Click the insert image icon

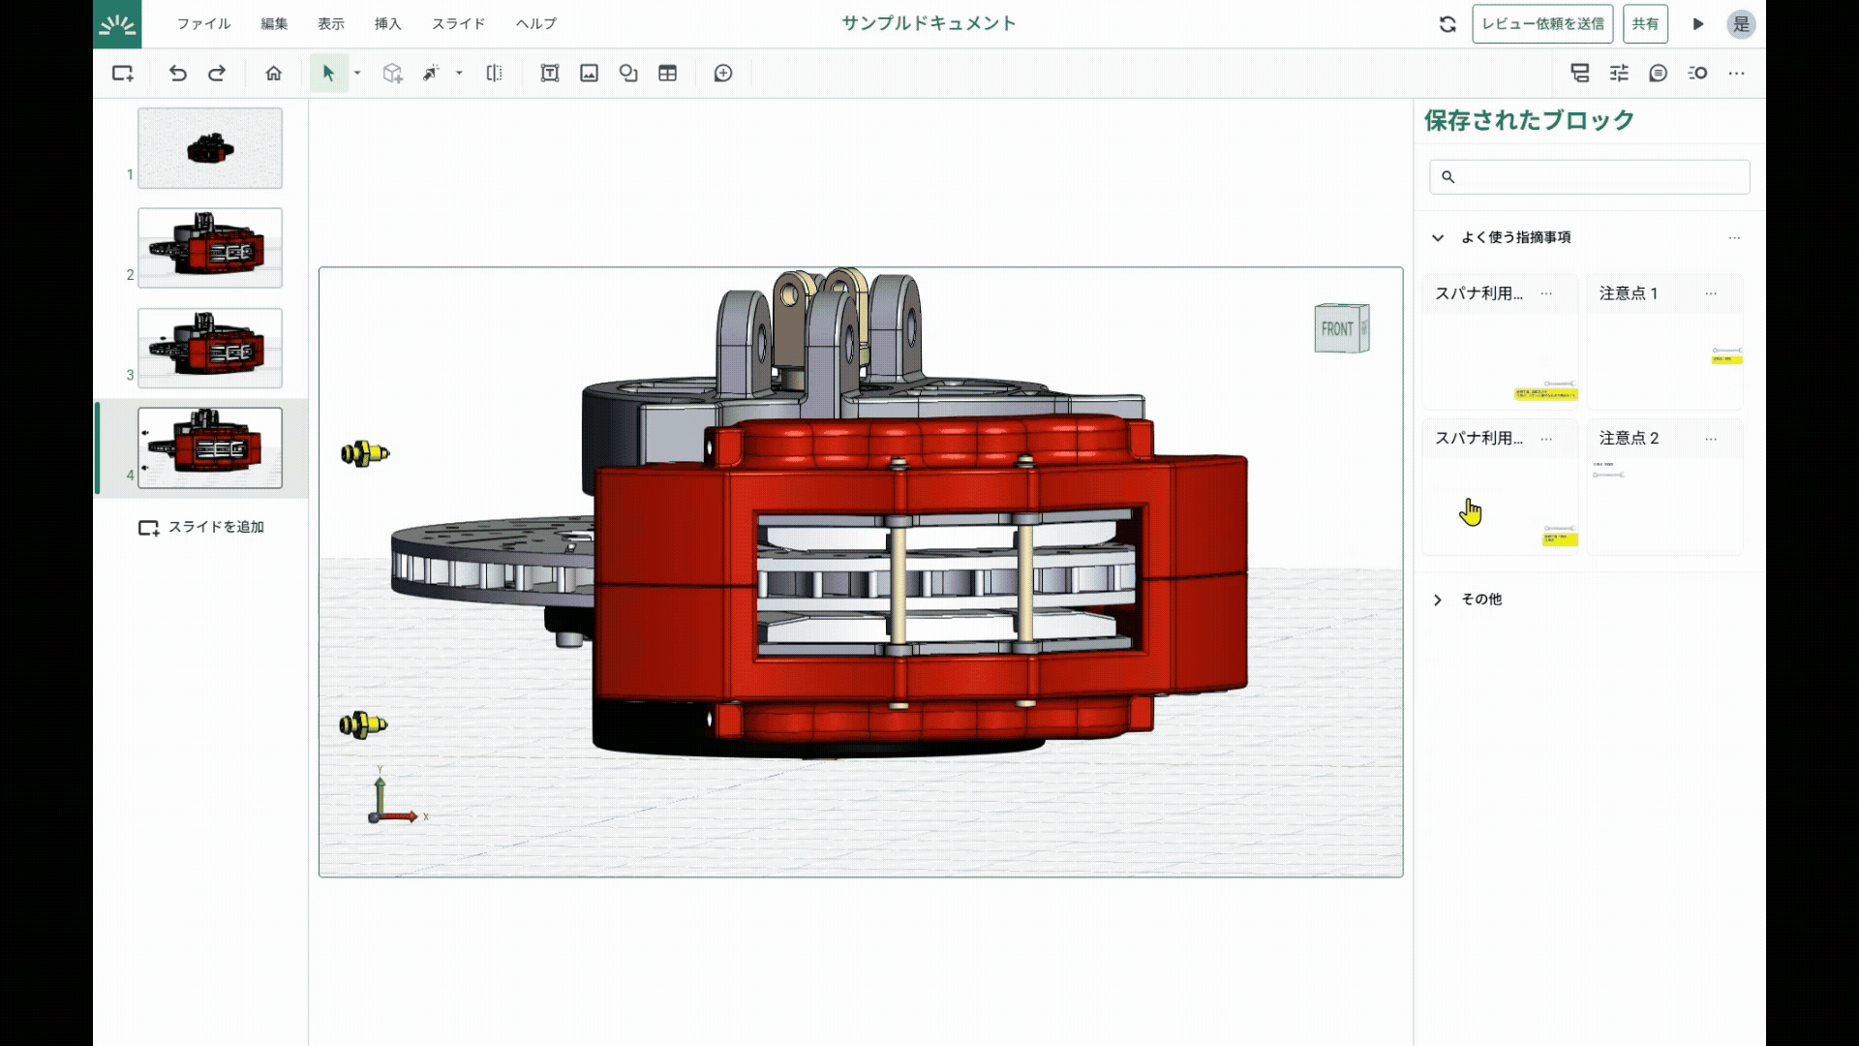(589, 74)
